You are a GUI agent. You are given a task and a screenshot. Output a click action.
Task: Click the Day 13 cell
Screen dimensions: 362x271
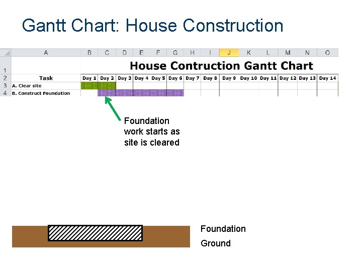pos(307,78)
